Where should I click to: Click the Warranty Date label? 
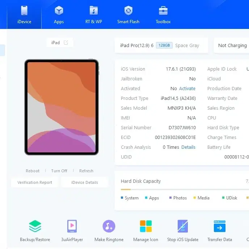click(x=222, y=98)
